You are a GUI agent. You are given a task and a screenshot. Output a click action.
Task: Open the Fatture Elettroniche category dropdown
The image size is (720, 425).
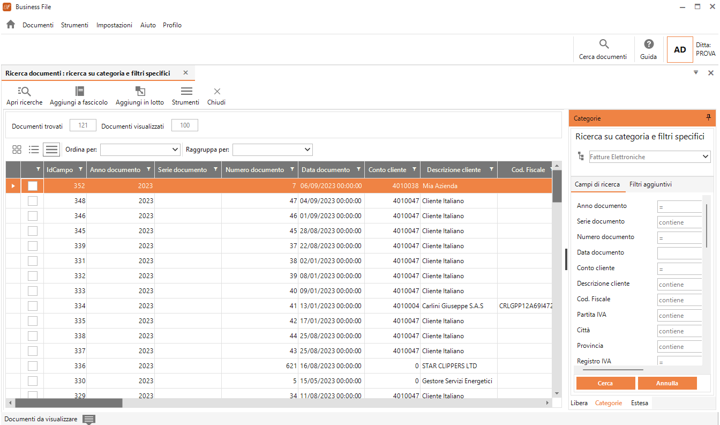coord(649,156)
